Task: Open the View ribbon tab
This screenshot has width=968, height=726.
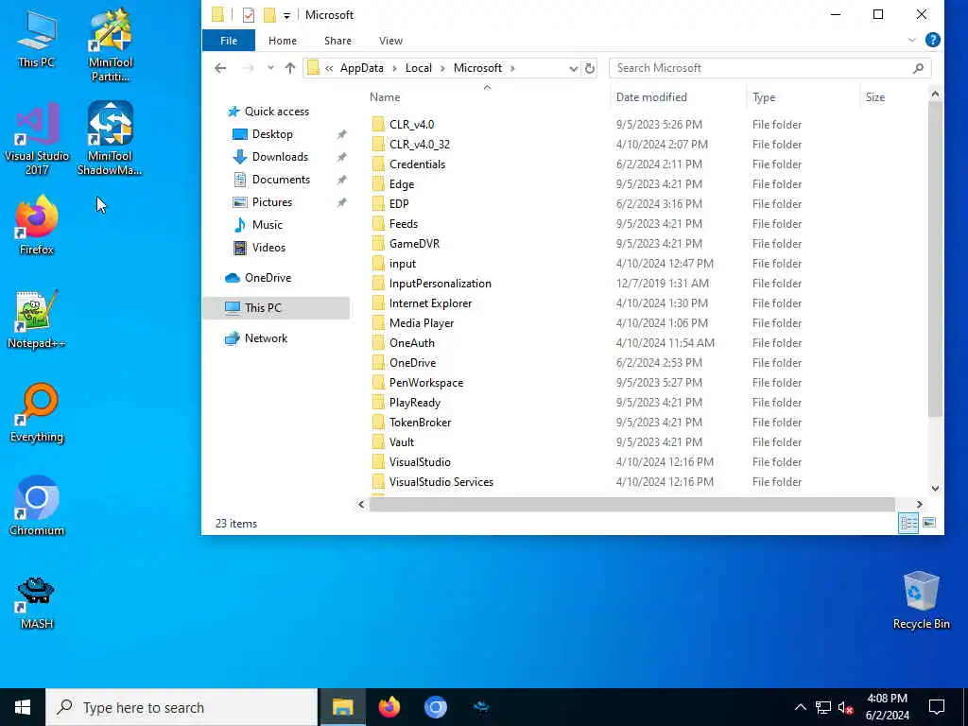Action: point(390,40)
